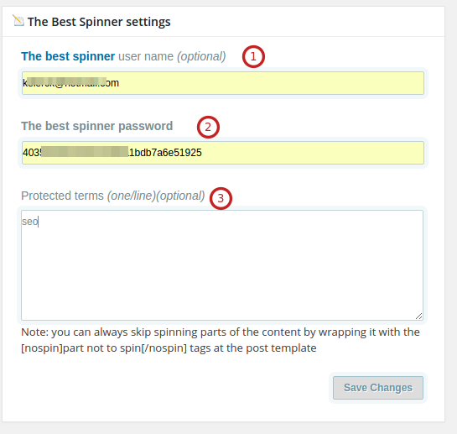Click the Save Changes button
The image size is (457, 434).
[378, 388]
